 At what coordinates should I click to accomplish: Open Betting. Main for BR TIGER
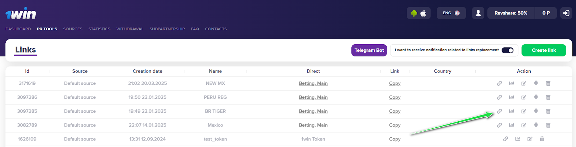click(313, 111)
